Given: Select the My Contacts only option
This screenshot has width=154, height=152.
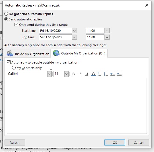Looking at the screenshot, I should 14,68.
